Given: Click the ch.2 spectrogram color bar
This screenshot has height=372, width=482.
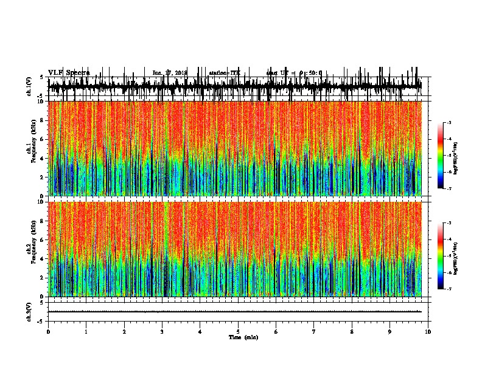Looking at the screenshot, I should click(x=440, y=256).
